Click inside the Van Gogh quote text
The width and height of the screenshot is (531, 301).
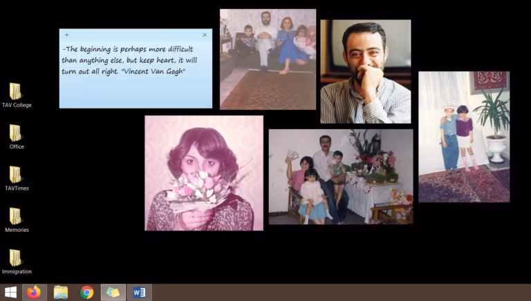click(x=128, y=61)
